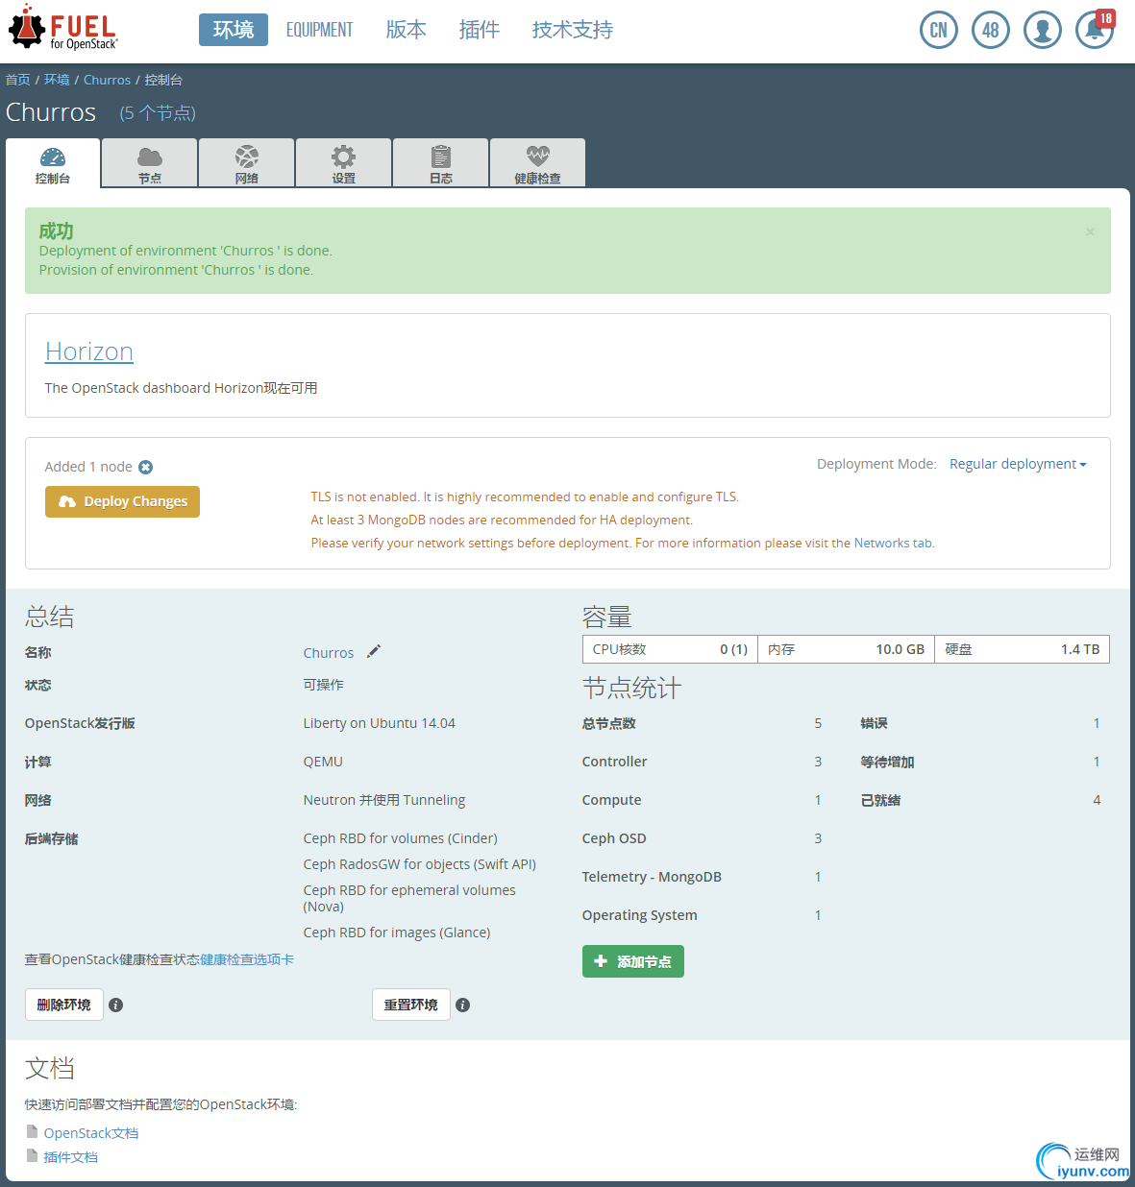The width and height of the screenshot is (1135, 1187).
Task: Switch to the 节点 nodes tab
Action: point(150,163)
